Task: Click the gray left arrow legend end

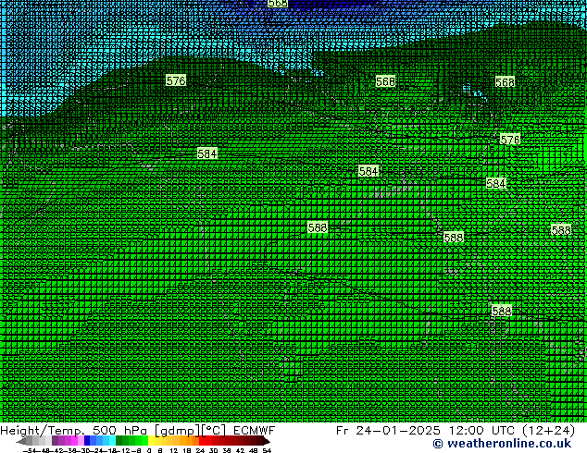Action: (x=21, y=441)
